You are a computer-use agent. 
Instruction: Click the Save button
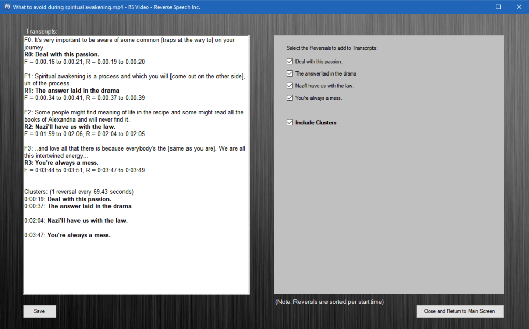(39, 311)
